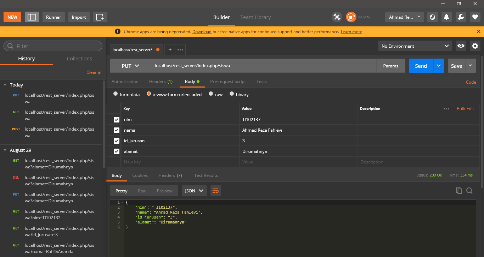Image resolution: width=484 pixels, height=257 pixels.
Task: Click the Download link in banner
Action: coord(202,32)
